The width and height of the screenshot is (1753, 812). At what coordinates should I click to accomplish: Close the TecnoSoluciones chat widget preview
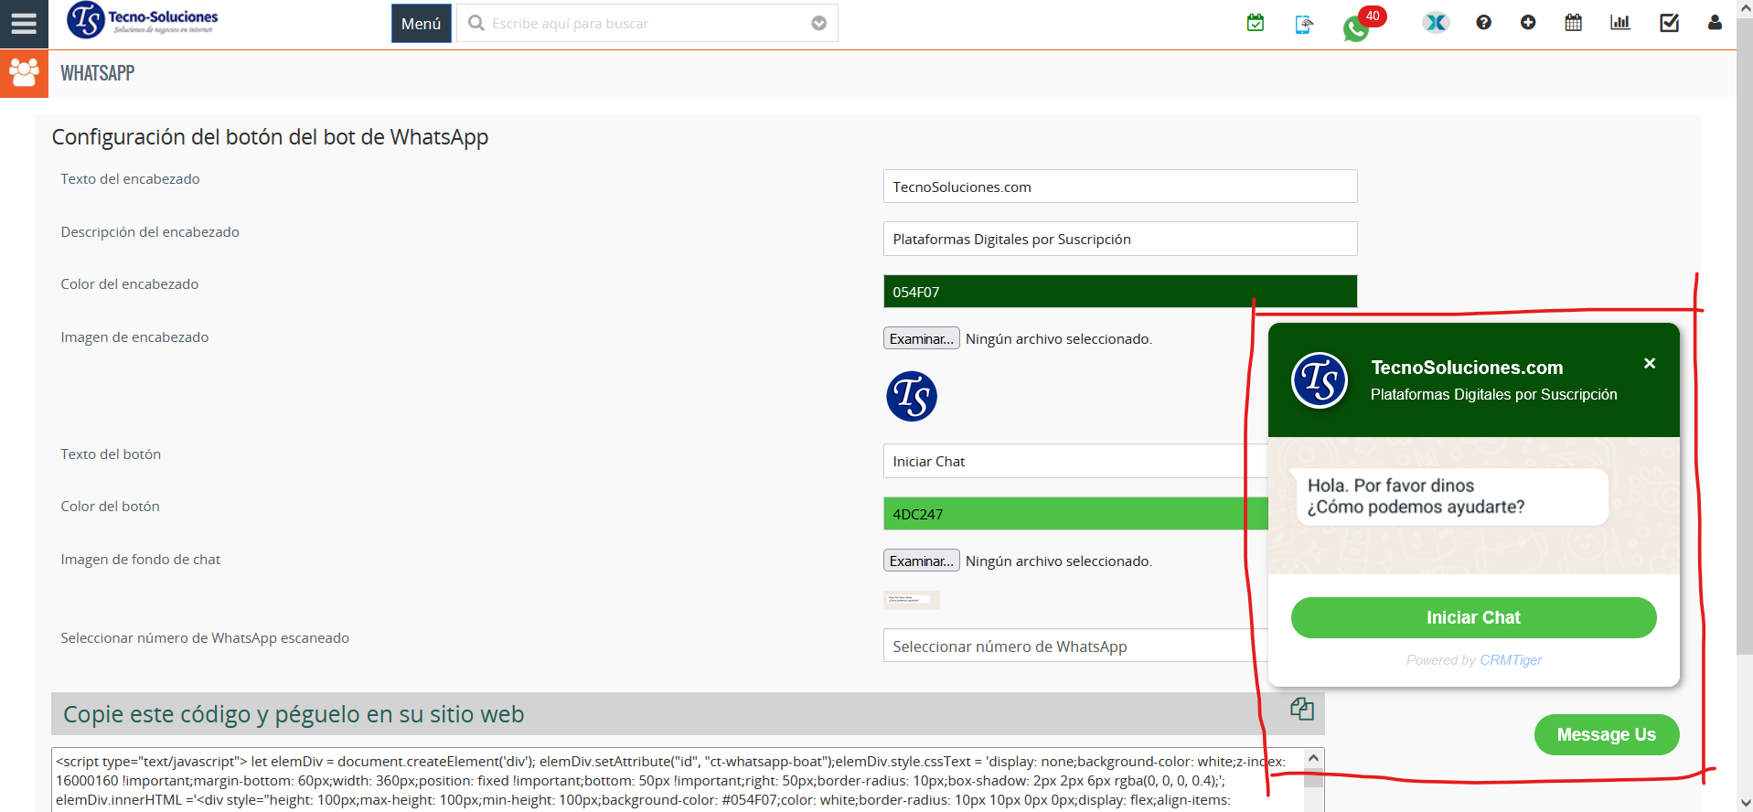(1650, 363)
